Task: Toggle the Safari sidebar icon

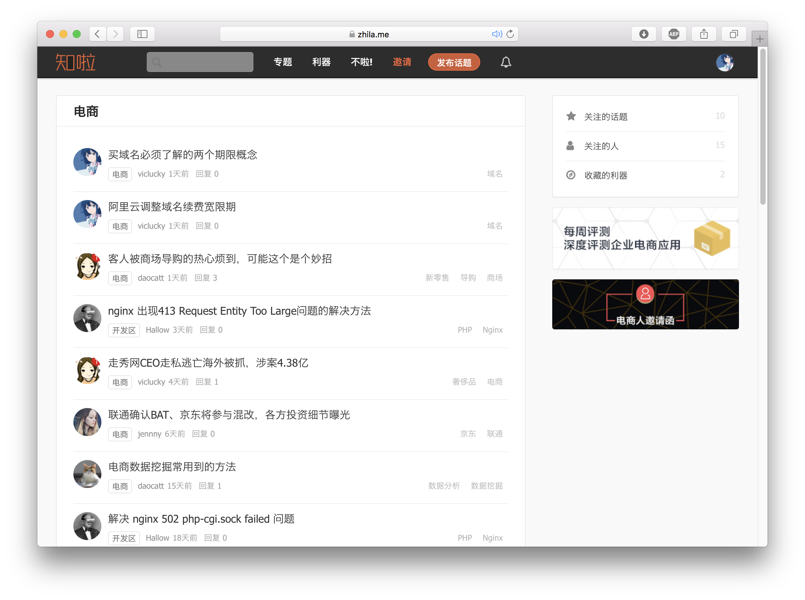Action: coord(142,34)
